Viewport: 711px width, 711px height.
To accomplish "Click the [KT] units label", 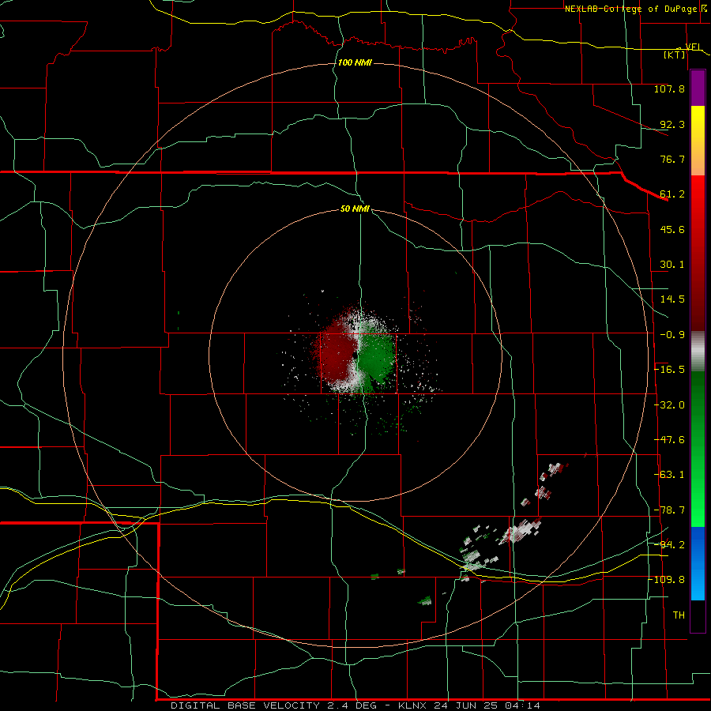I will pos(675,55).
